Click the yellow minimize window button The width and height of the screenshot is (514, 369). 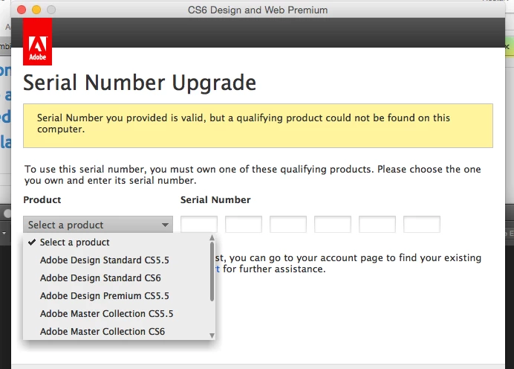36,10
